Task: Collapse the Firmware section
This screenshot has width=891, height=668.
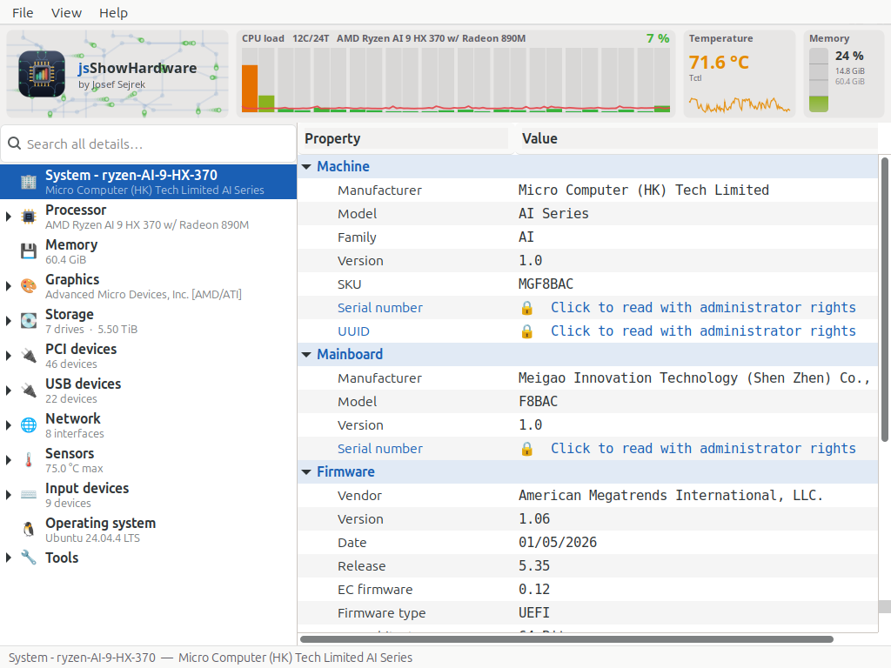Action: [x=306, y=472]
